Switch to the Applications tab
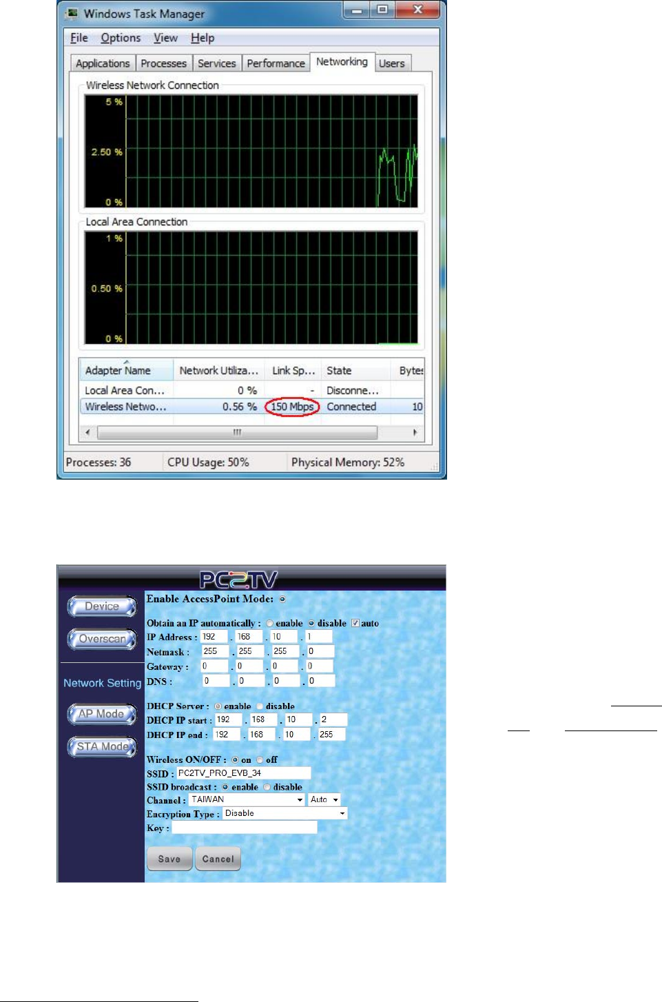This screenshot has height=1002, width=662. coord(103,63)
